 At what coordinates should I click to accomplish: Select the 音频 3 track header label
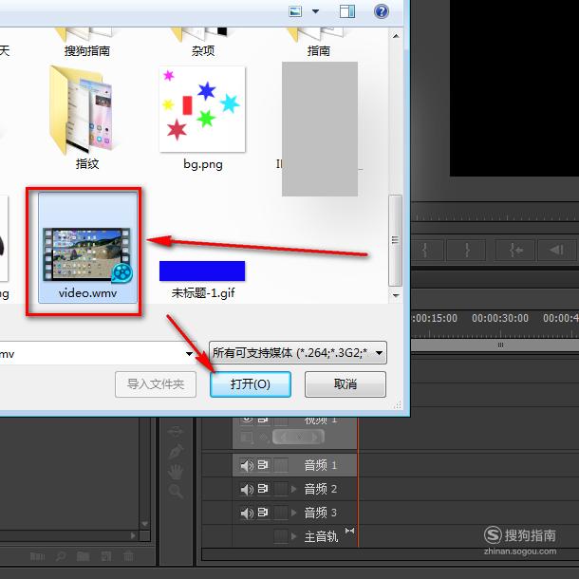[x=321, y=513]
